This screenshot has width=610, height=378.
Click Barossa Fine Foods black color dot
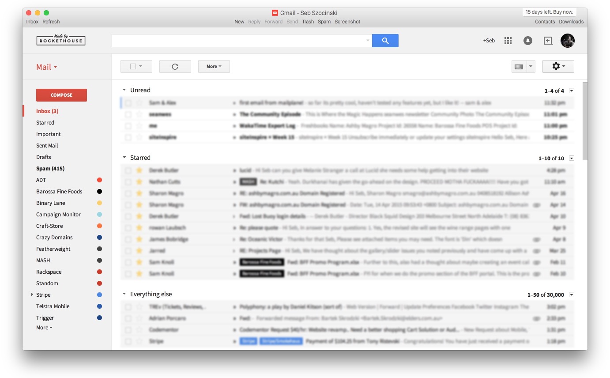(99, 192)
